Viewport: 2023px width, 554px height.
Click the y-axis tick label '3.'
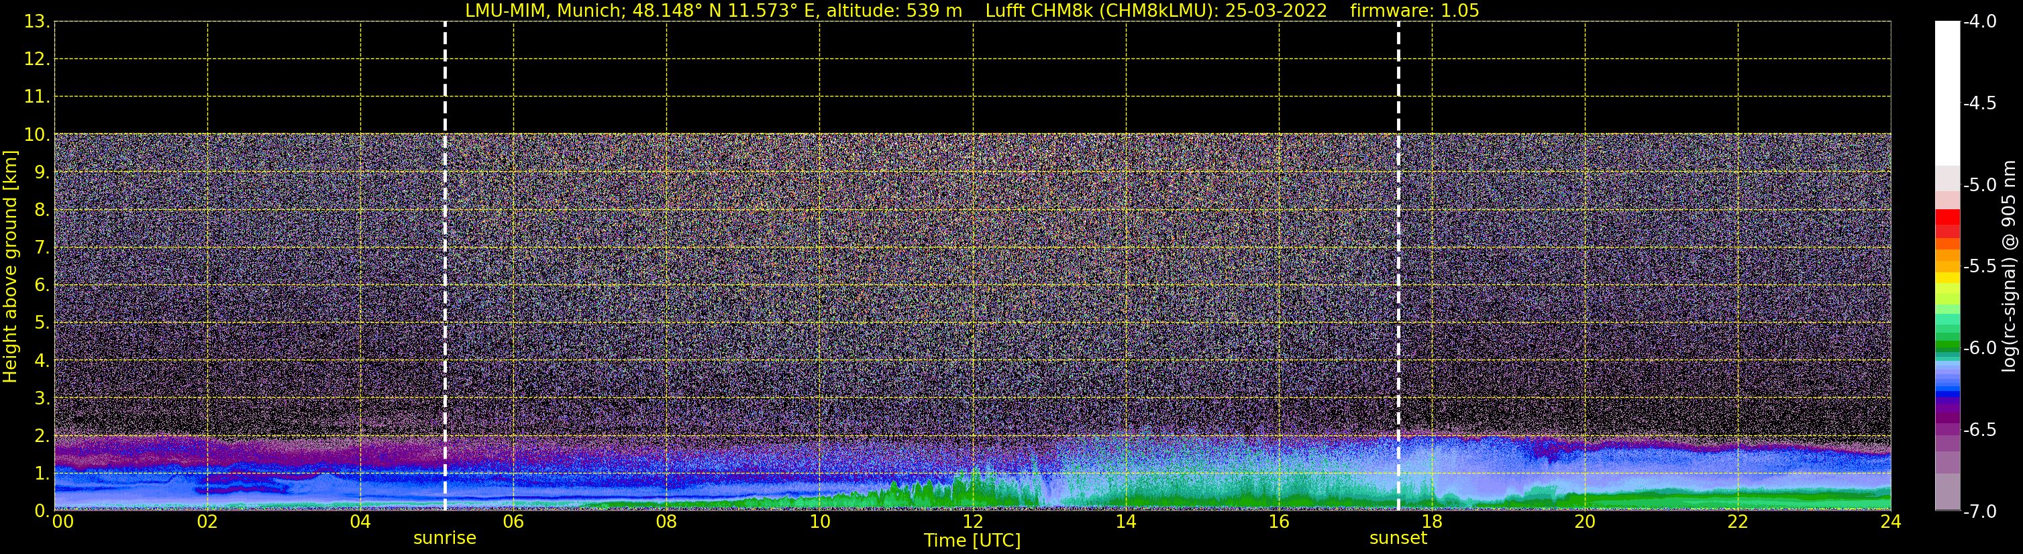point(42,398)
